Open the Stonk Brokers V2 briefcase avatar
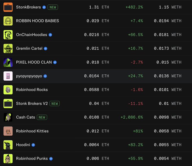Screen dimensions: 192x166 point(8,103)
